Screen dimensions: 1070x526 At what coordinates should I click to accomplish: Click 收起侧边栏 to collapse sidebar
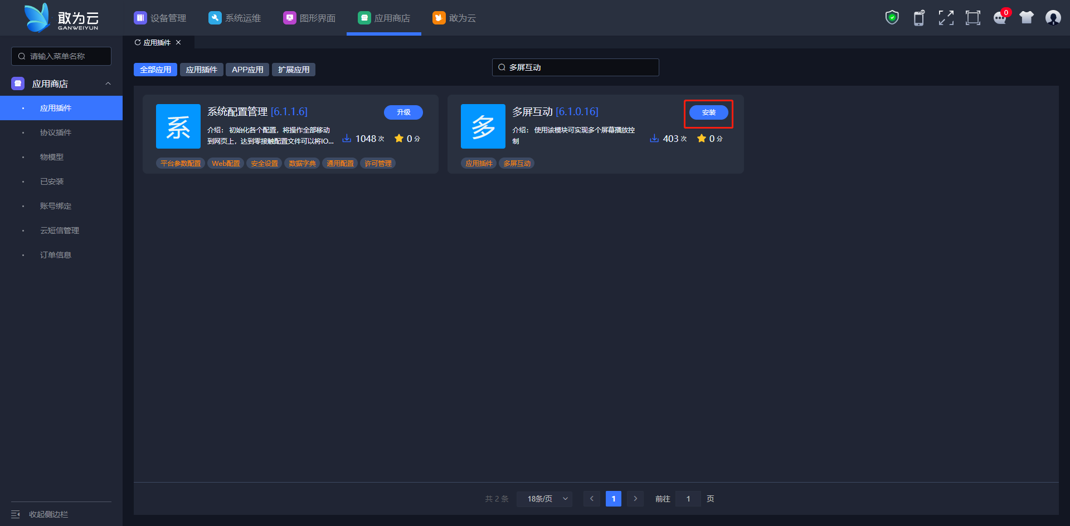48,514
